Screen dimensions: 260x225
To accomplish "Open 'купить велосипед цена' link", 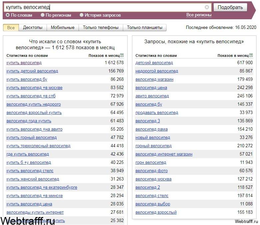I will pos(29,204).
